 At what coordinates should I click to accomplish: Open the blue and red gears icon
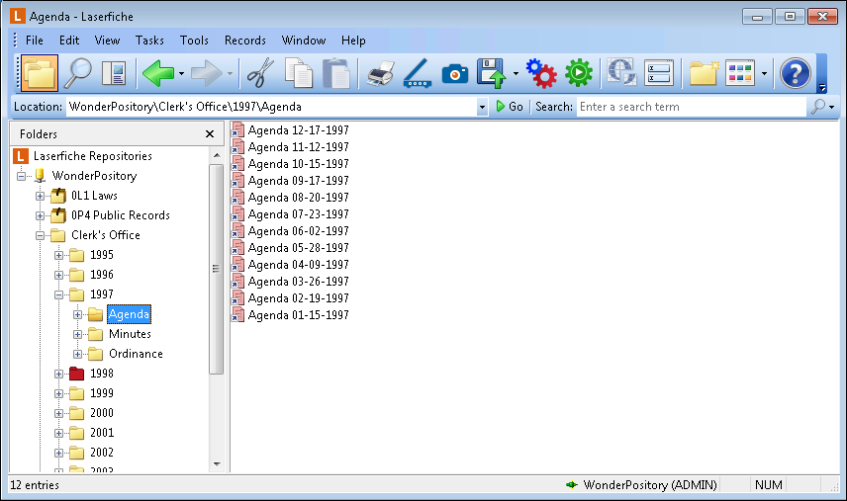tap(540, 73)
